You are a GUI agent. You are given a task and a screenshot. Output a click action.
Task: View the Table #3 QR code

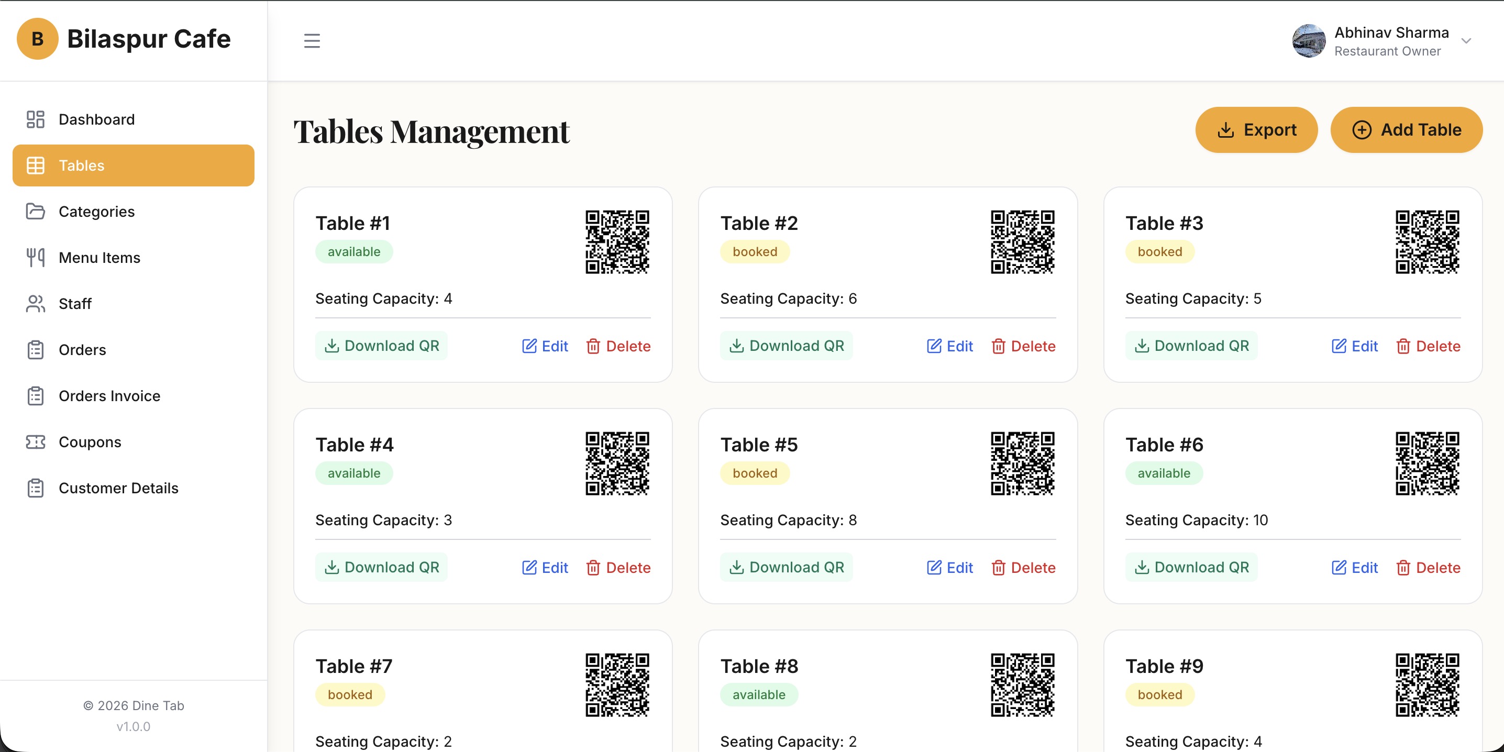click(1428, 242)
